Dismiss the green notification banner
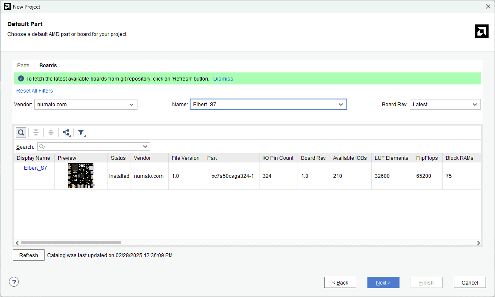 pyautogui.click(x=223, y=79)
